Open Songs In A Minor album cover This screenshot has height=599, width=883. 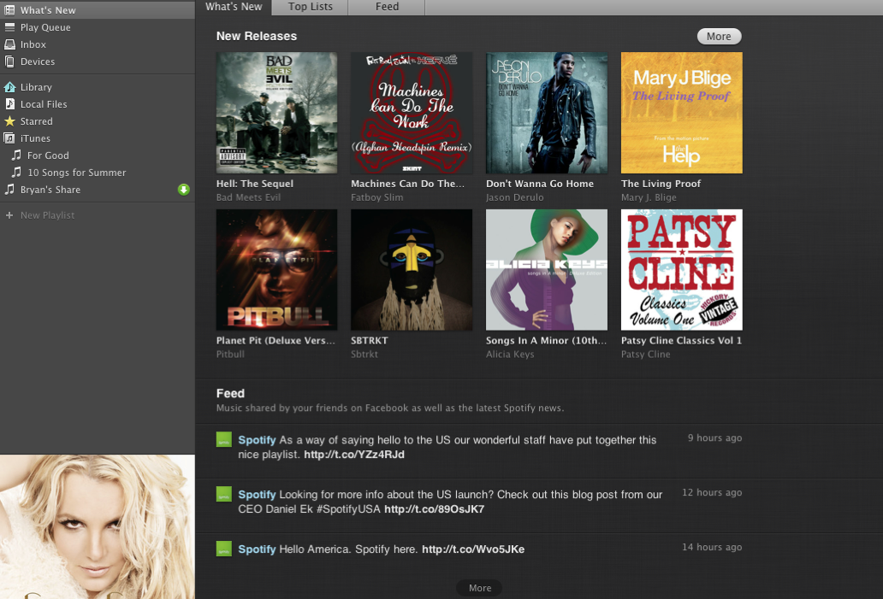[x=547, y=269]
